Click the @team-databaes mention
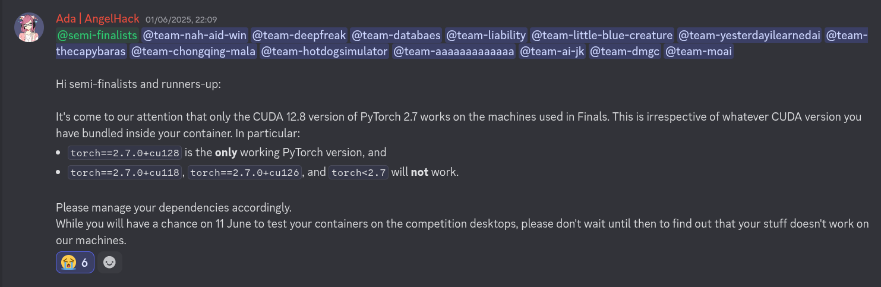Screen dimensions: 881x287 click(396, 35)
